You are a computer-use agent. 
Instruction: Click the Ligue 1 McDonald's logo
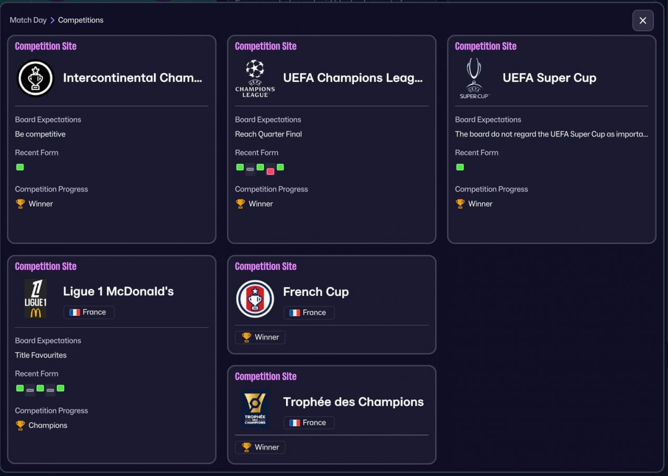coord(35,299)
